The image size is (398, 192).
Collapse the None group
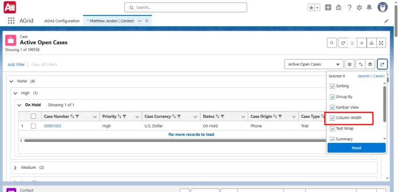pyautogui.click(x=11, y=82)
